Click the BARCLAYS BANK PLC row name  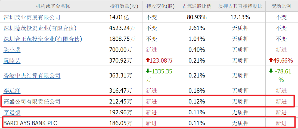coord(30,124)
